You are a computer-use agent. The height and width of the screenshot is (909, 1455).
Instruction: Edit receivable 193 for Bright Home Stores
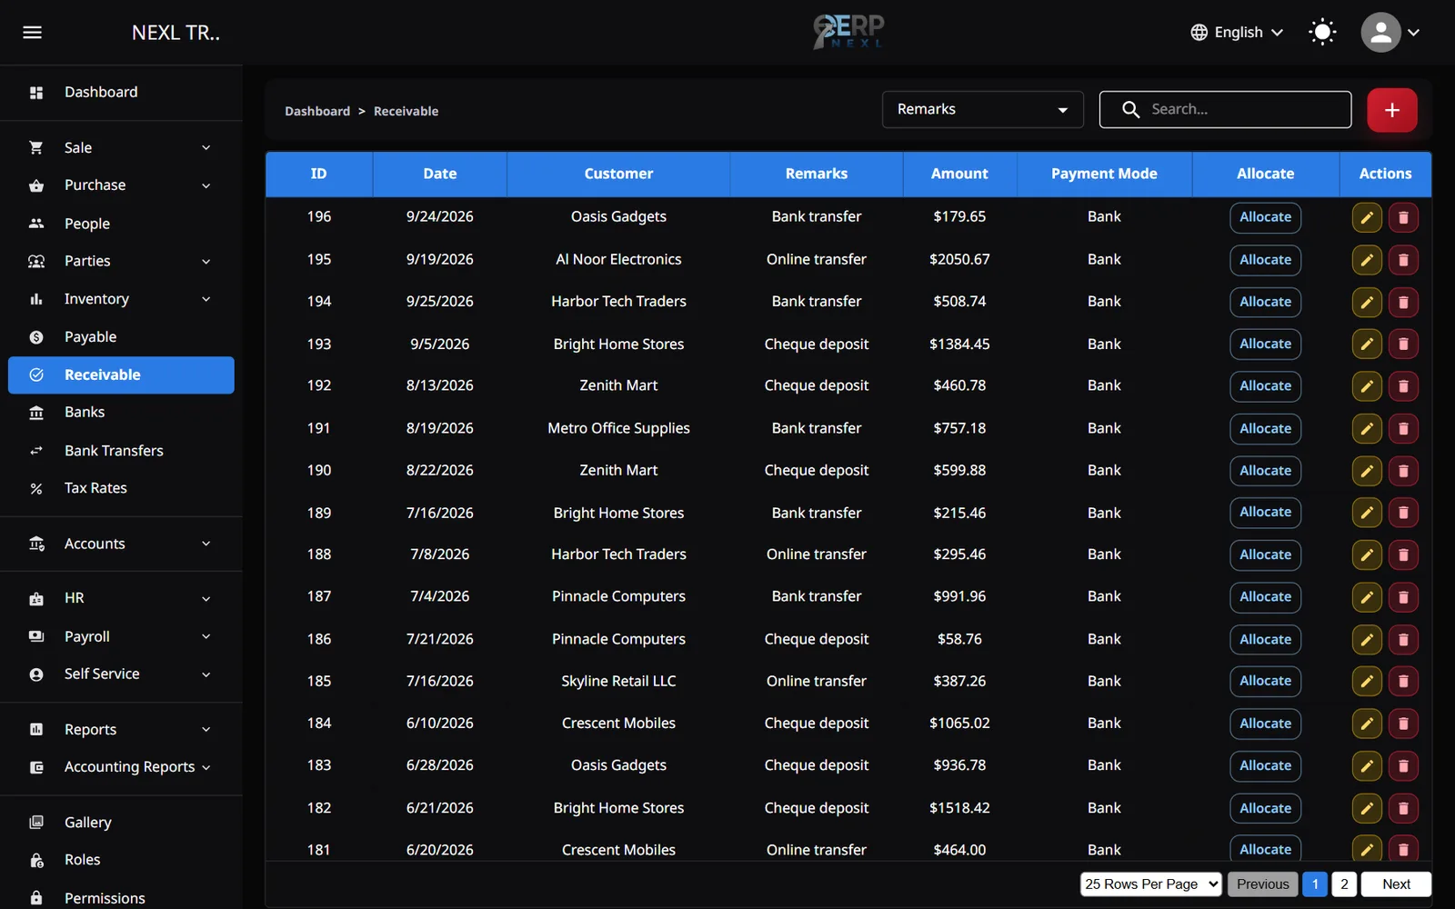click(1367, 345)
